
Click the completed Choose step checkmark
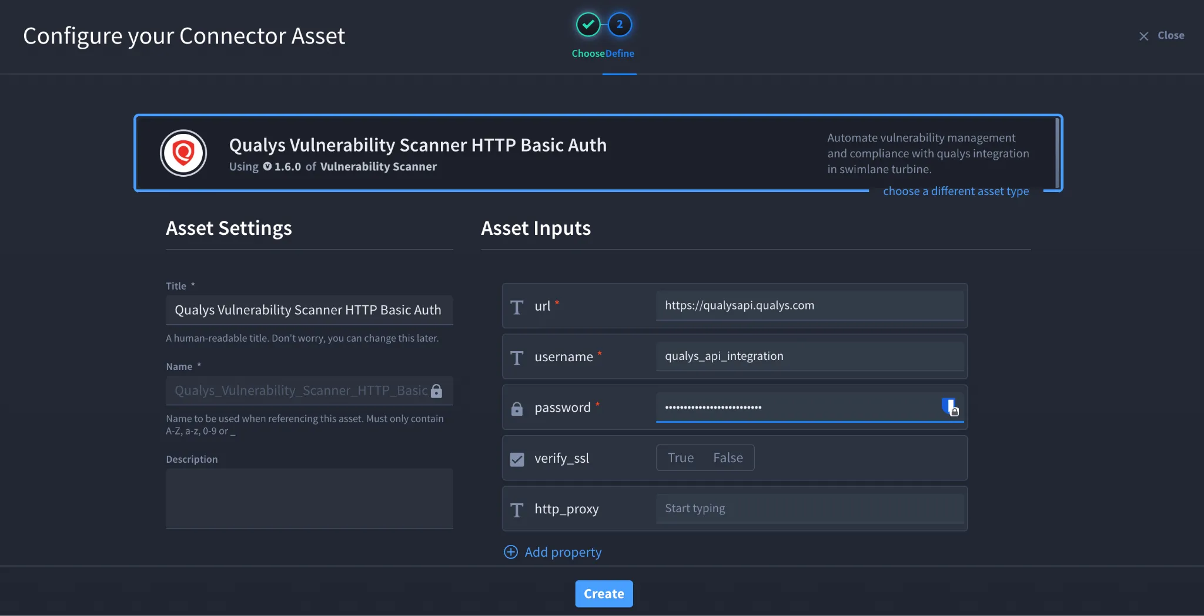pos(588,25)
